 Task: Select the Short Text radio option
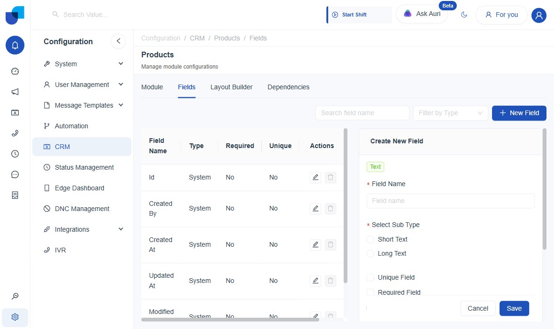point(370,240)
